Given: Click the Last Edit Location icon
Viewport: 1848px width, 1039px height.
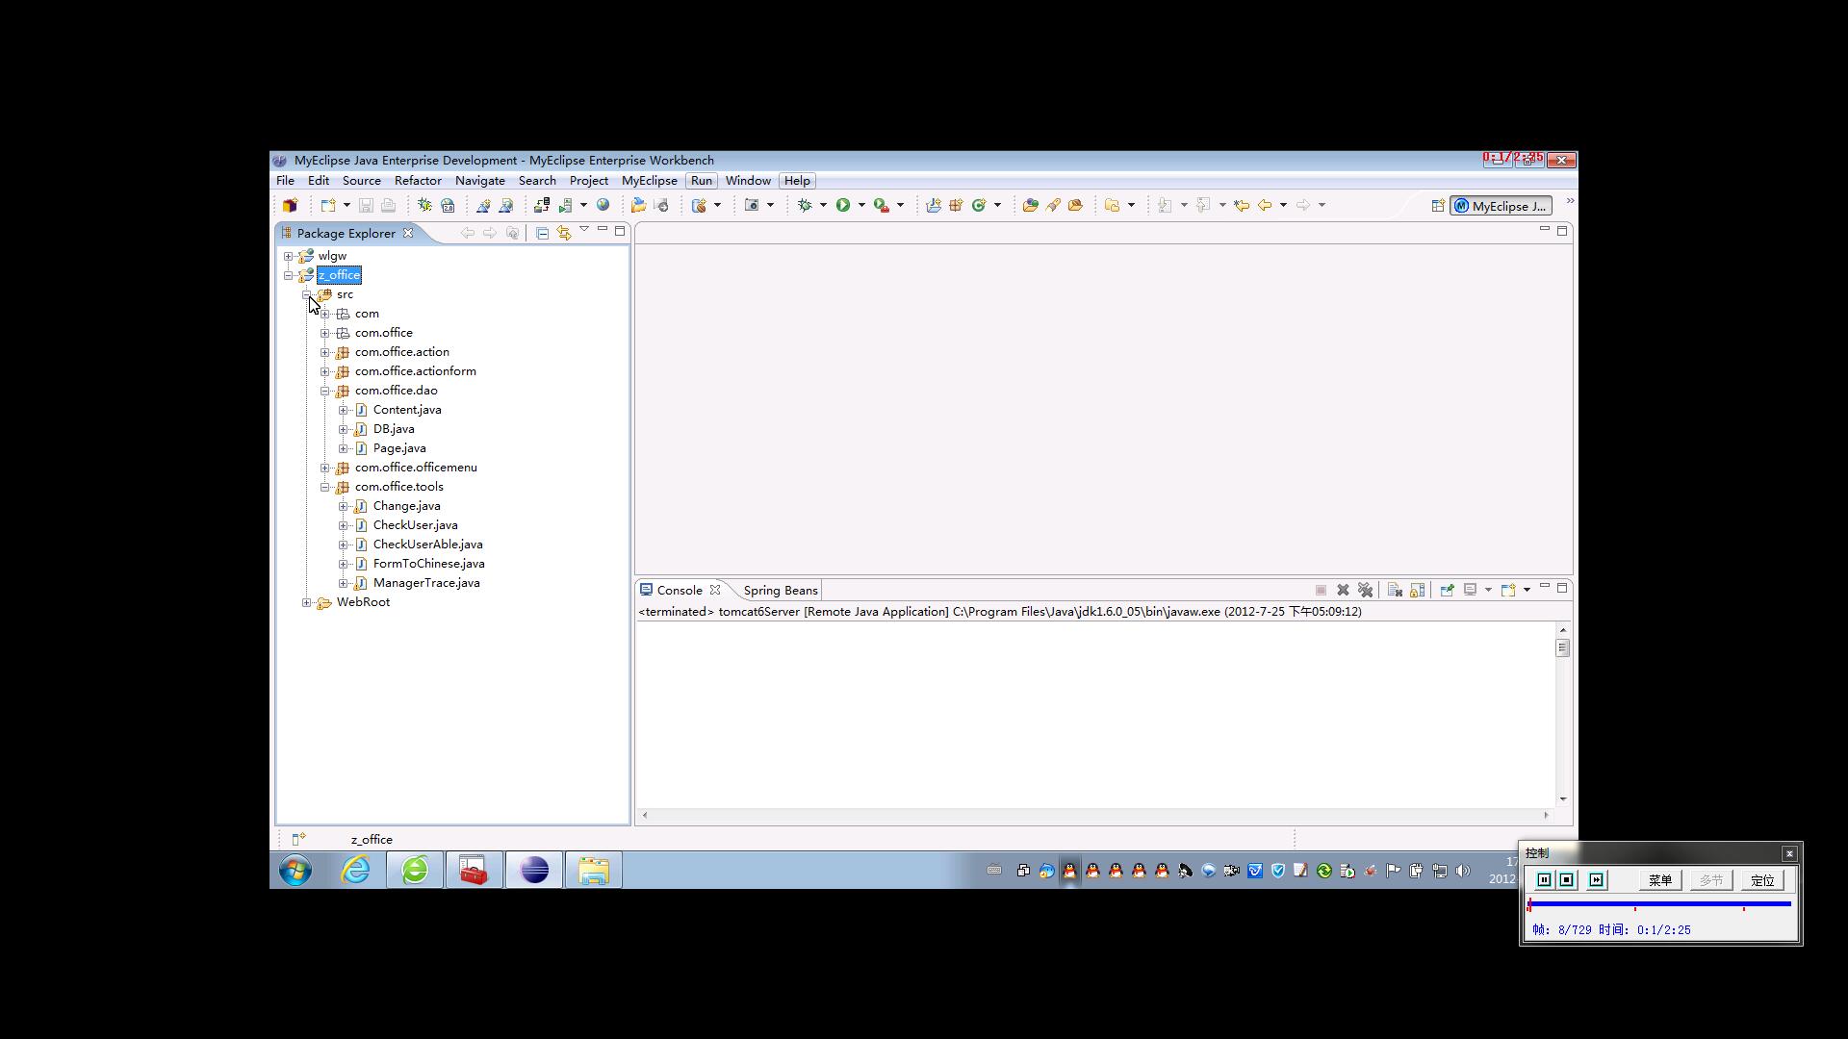Looking at the screenshot, I should click(1242, 205).
